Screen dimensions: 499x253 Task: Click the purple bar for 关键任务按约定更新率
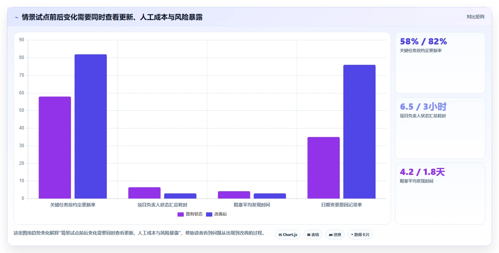[55, 147]
